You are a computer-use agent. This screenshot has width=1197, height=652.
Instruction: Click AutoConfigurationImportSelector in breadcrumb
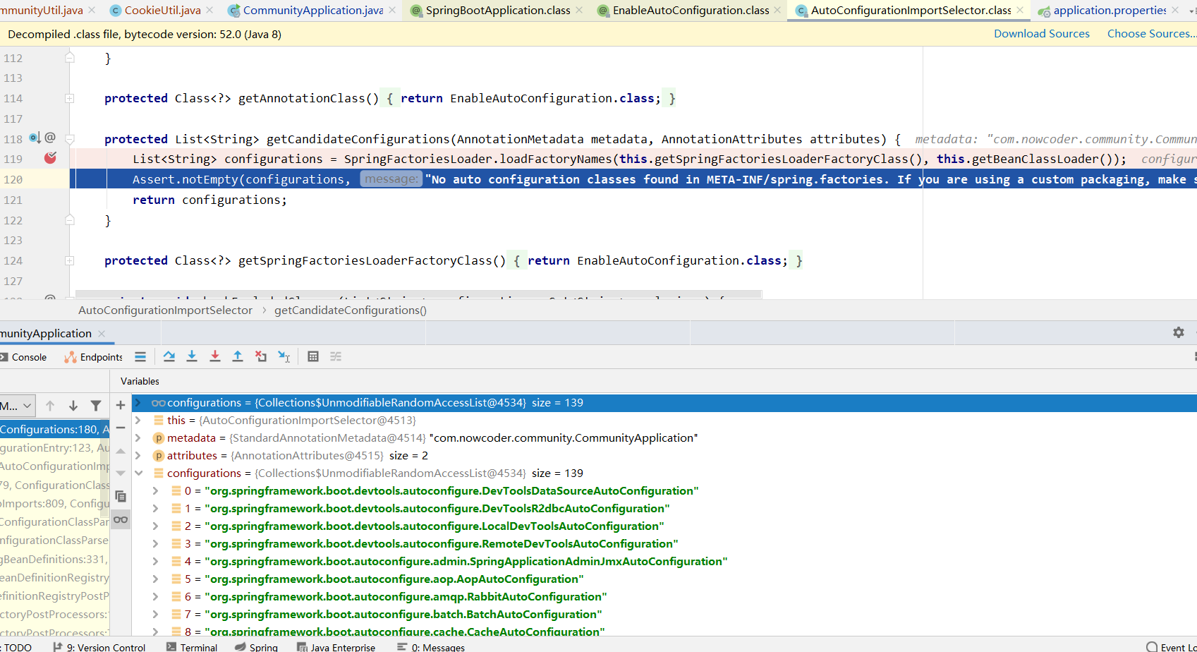point(165,310)
